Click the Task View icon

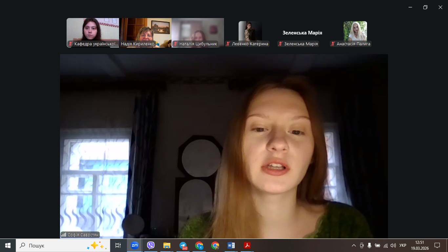coord(118,245)
